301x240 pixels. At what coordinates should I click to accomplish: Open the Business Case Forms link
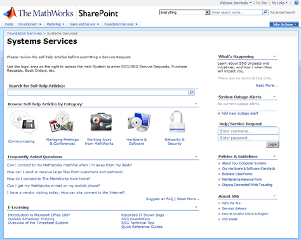coord(237,174)
